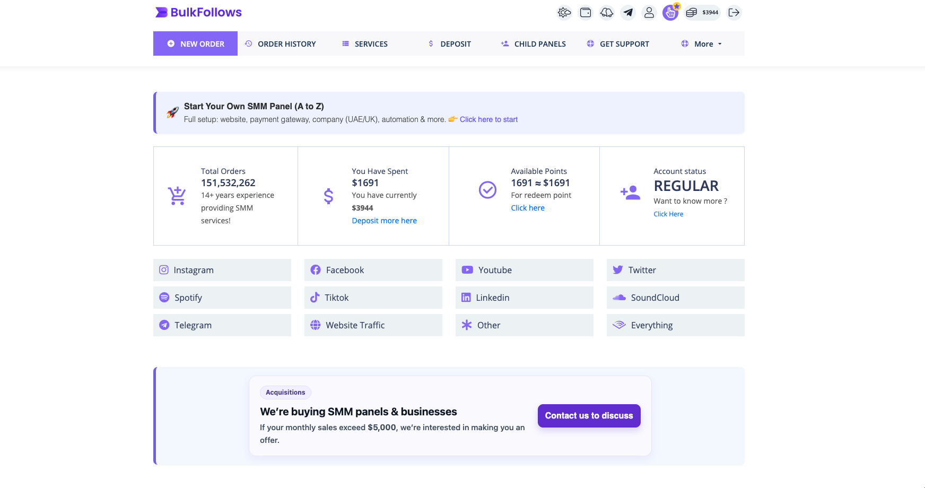Click the New Order button

click(x=196, y=44)
